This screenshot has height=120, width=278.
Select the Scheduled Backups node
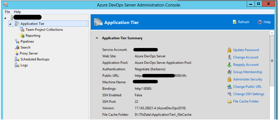point(35,59)
